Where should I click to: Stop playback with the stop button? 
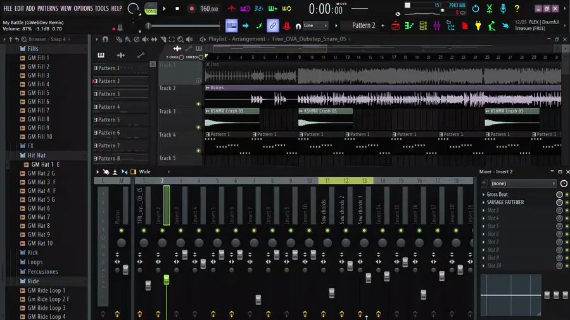click(177, 9)
